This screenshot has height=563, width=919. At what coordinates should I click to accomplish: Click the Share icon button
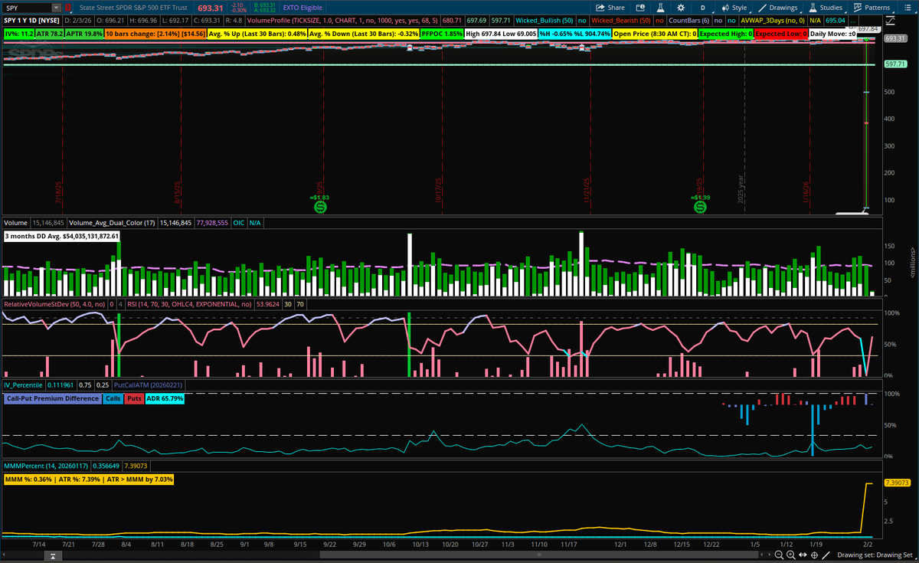pos(610,8)
